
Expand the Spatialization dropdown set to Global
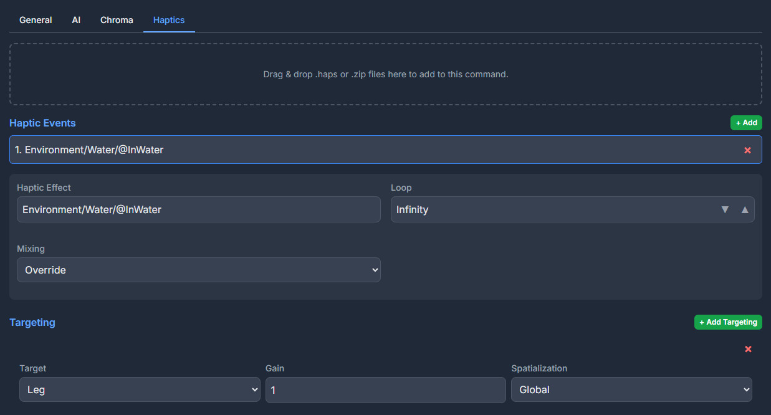[631, 389]
